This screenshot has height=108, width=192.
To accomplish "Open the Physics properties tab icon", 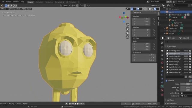I will (162, 79).
